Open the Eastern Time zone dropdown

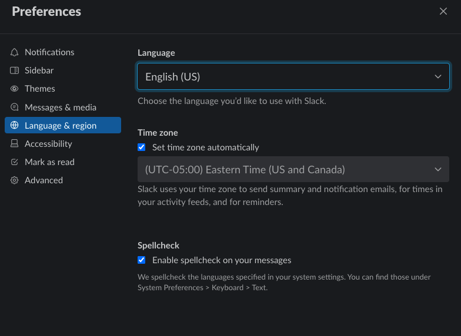click(x=293, y=169)
